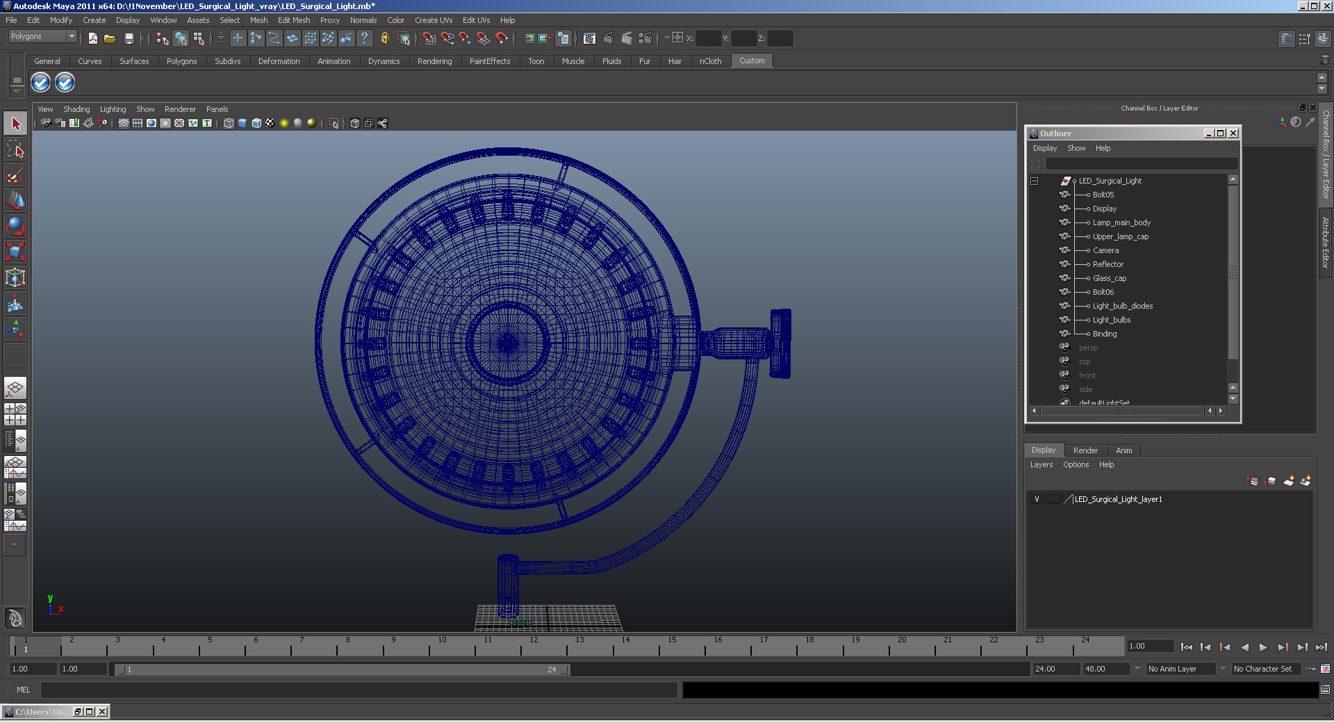Open a scene with the folder icon
The height and width of the screenshot is (723, 1334).
[x=110, y=38]
